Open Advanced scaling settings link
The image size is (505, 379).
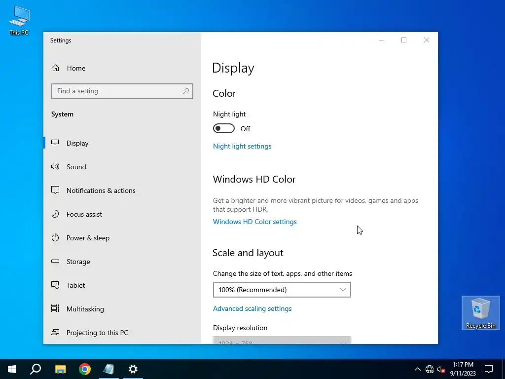point(252,308)
